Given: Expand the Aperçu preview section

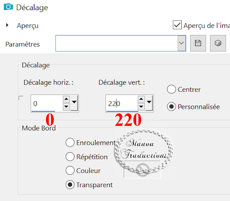Looking at the screenshot, I should 7,25.
